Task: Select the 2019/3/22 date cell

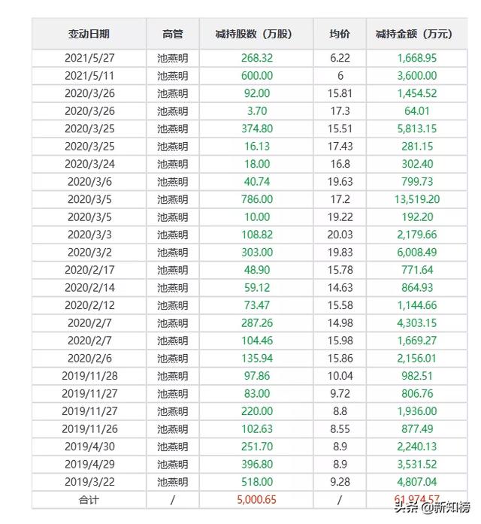Action: pos(89,482)
